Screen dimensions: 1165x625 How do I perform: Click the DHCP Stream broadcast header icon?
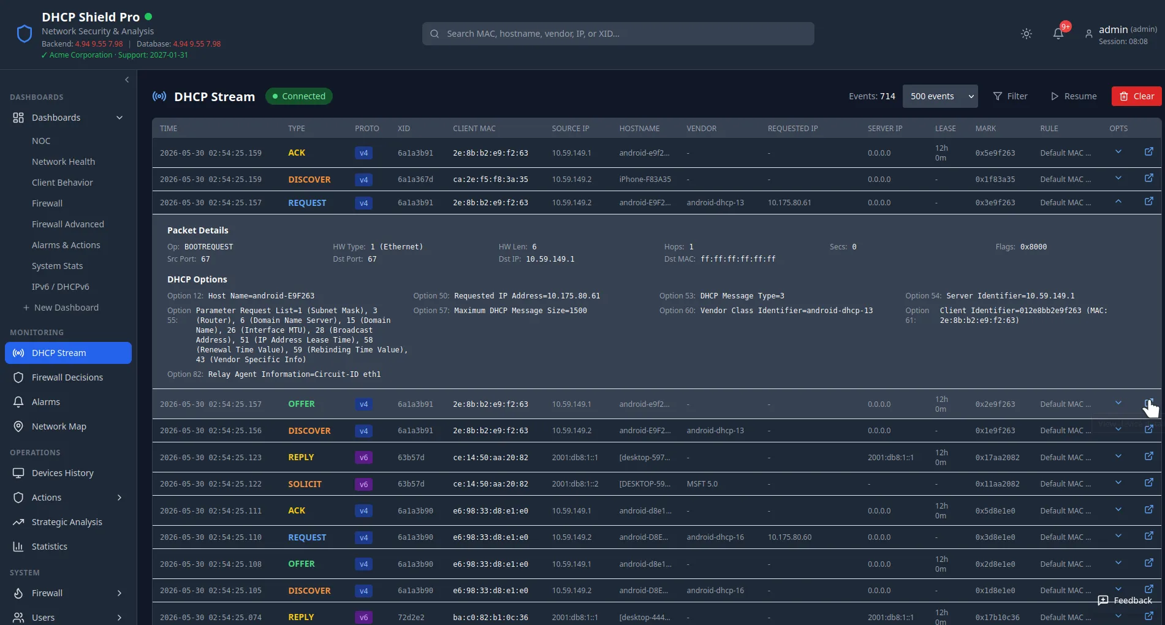click(159, 96)
